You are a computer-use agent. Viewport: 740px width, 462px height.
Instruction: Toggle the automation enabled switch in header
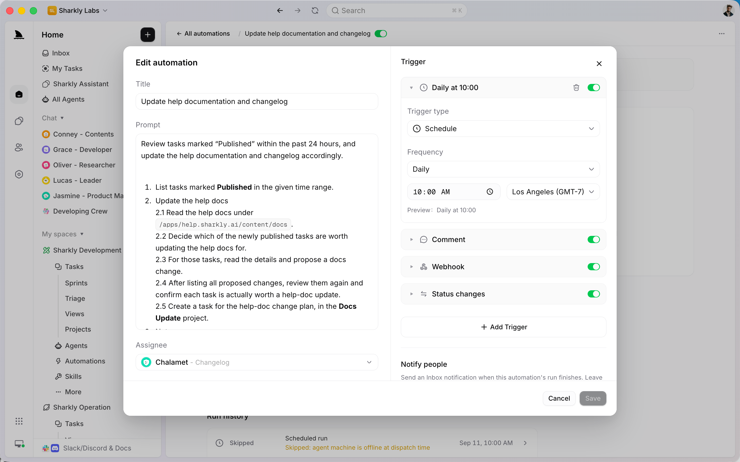click(x=381, y=34)
